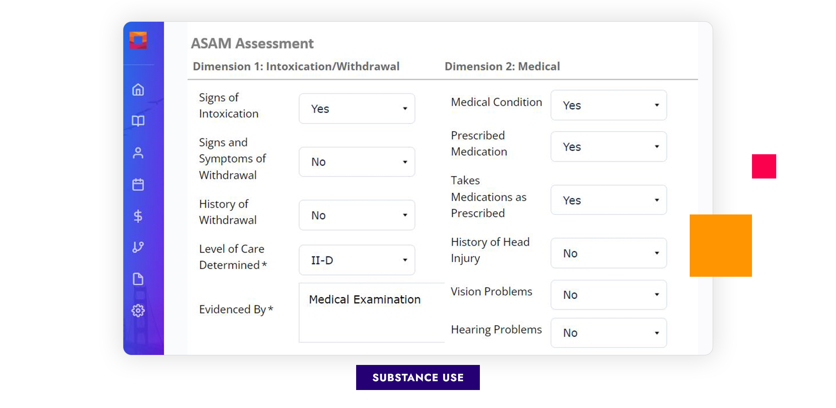Viewport: 836px width, 408px height.
Task: Expand the History of Head Injury dropdown
Action: coord(608,253)
